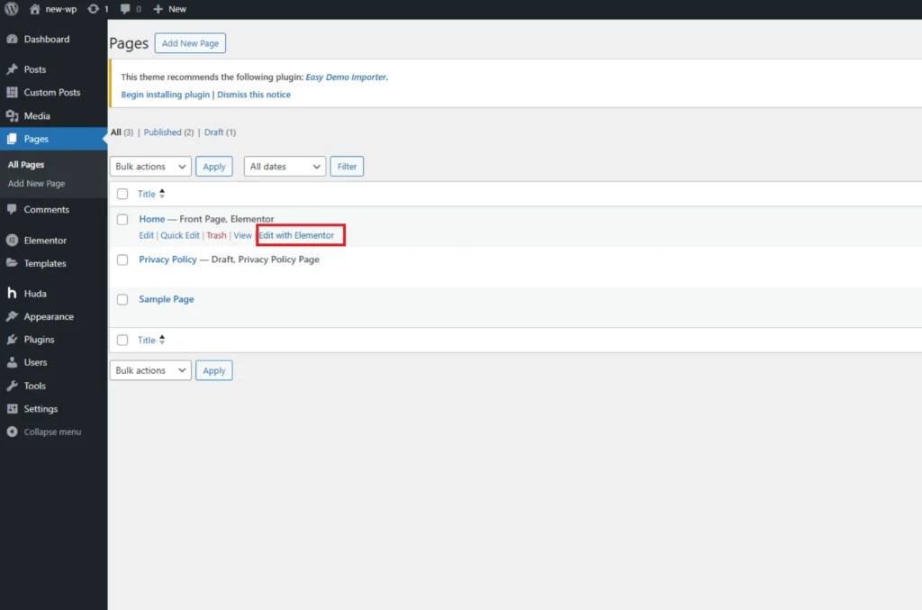Viewport: 922px width, 610px height.
Task: Click the Collapse menu arrow icon
Action: (x=12, y=432)
